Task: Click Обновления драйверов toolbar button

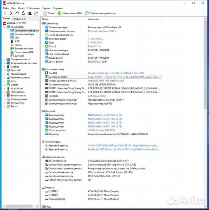Action: click(x=100, y=13)
